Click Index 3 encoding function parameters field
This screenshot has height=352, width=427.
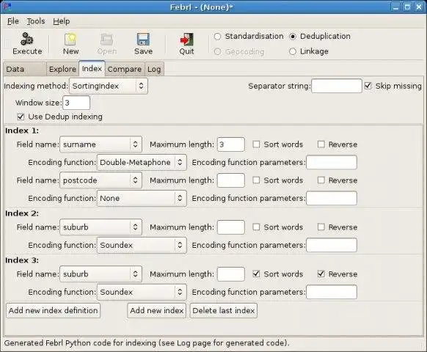coord(332,292)
